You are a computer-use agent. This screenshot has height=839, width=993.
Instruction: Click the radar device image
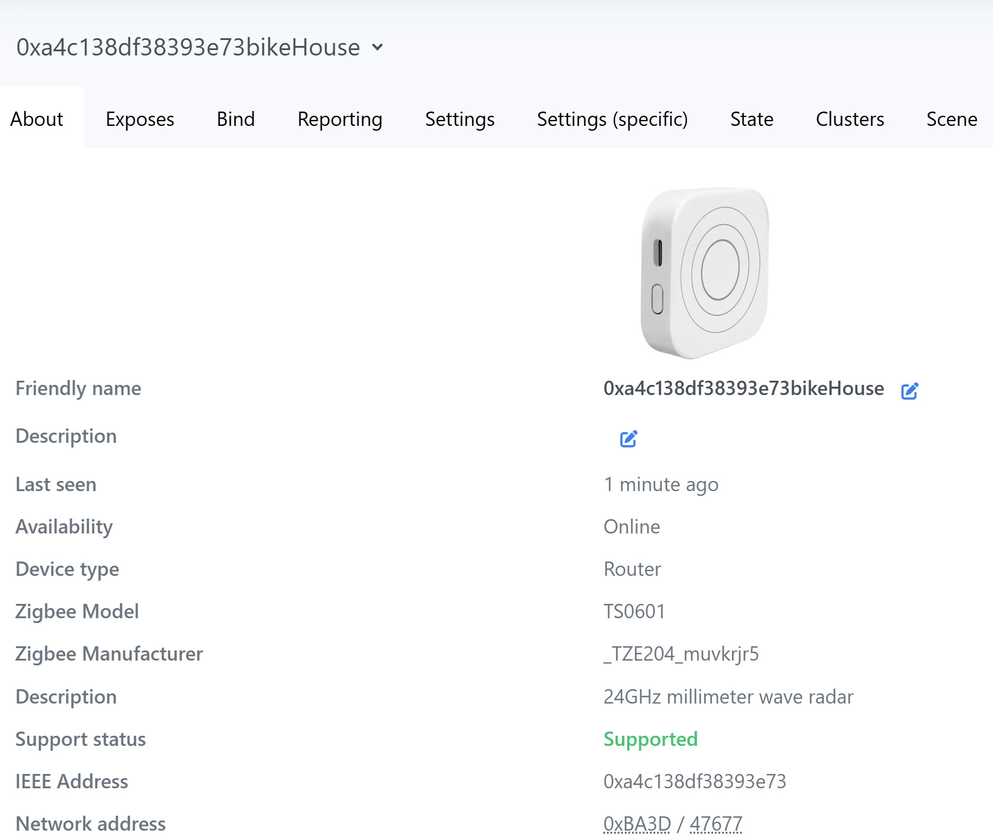coord(705,273)
